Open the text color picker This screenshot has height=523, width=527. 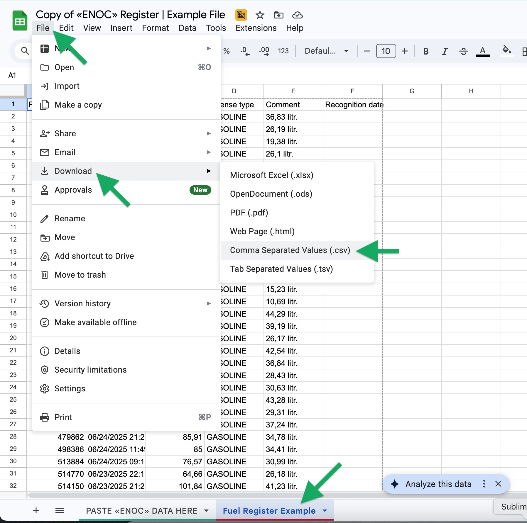(x=483, y=51)
